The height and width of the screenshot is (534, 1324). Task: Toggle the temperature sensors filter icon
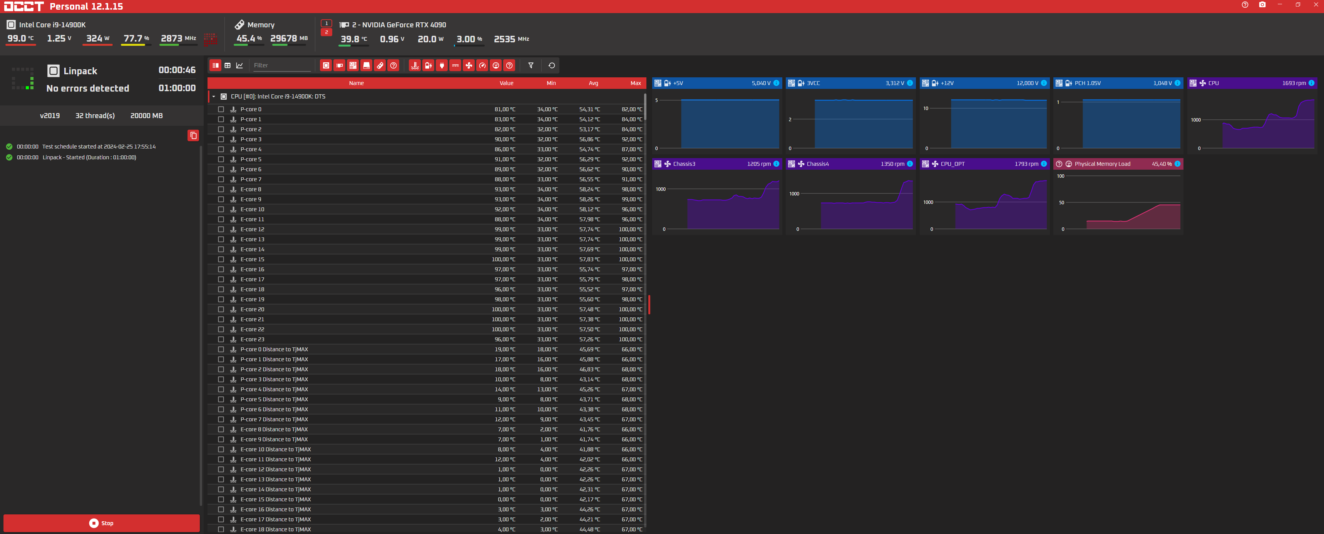[x=415, y=65]
